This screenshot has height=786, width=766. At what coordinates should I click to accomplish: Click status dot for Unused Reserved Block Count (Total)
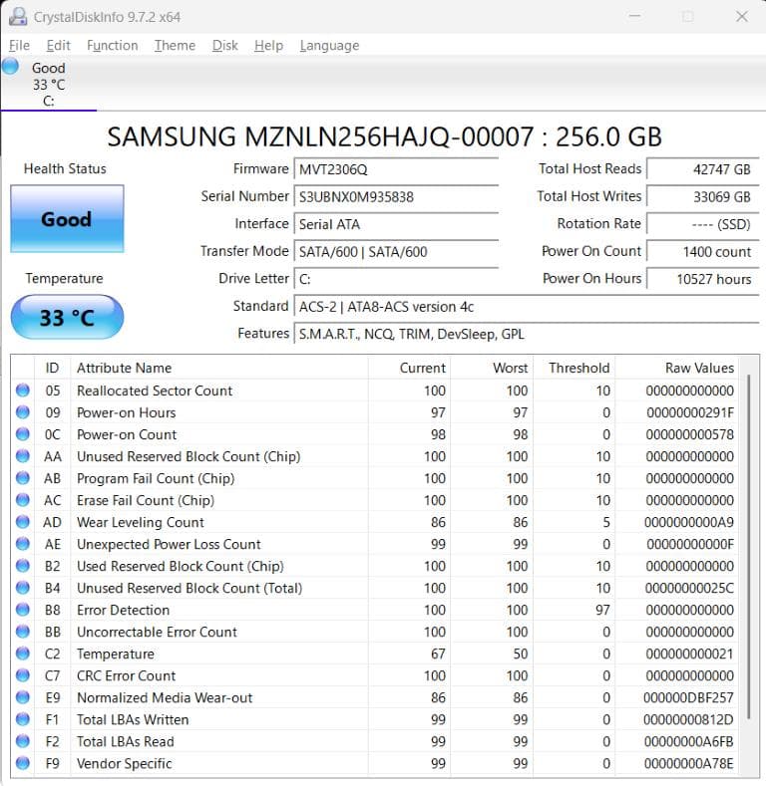tap(23, 588)
